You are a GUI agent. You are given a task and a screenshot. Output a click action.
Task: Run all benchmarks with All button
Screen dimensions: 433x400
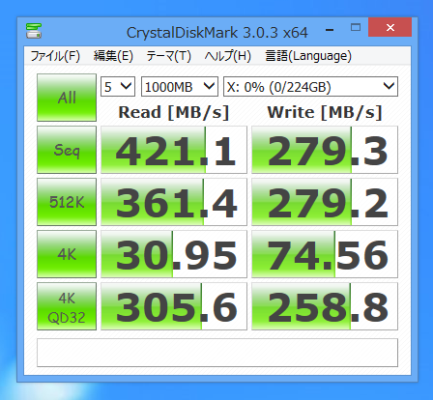tap(67, 98)
